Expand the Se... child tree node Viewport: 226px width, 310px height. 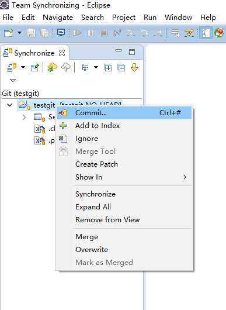25,117
